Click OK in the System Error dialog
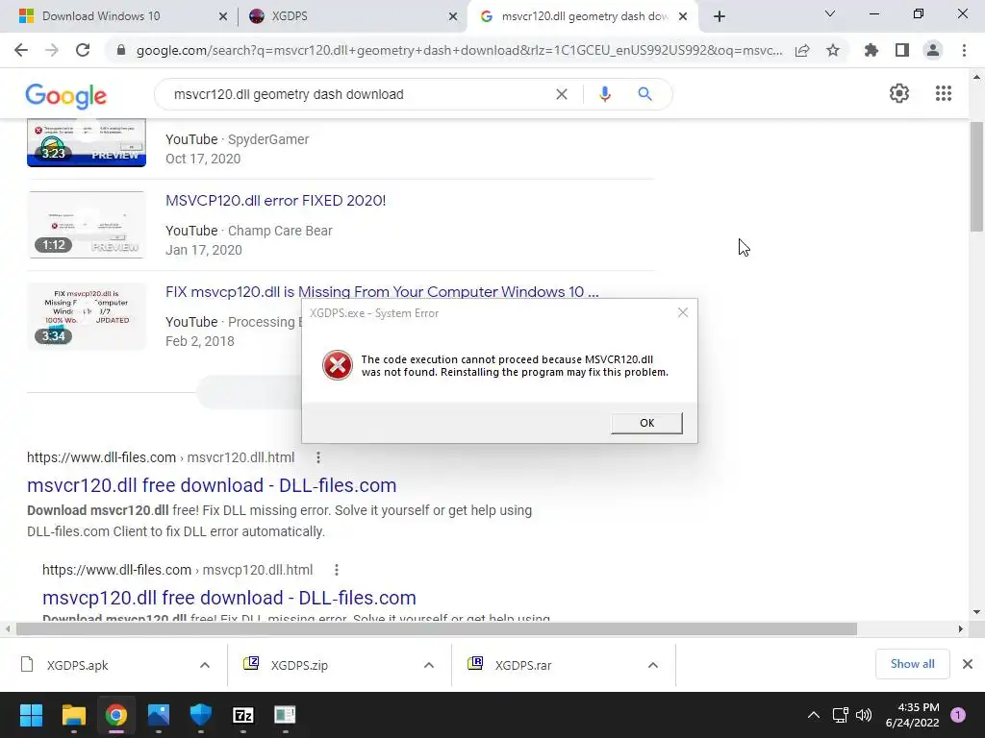 pos(646,423)
